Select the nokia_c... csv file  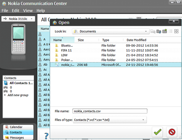(x=116, y=65)
